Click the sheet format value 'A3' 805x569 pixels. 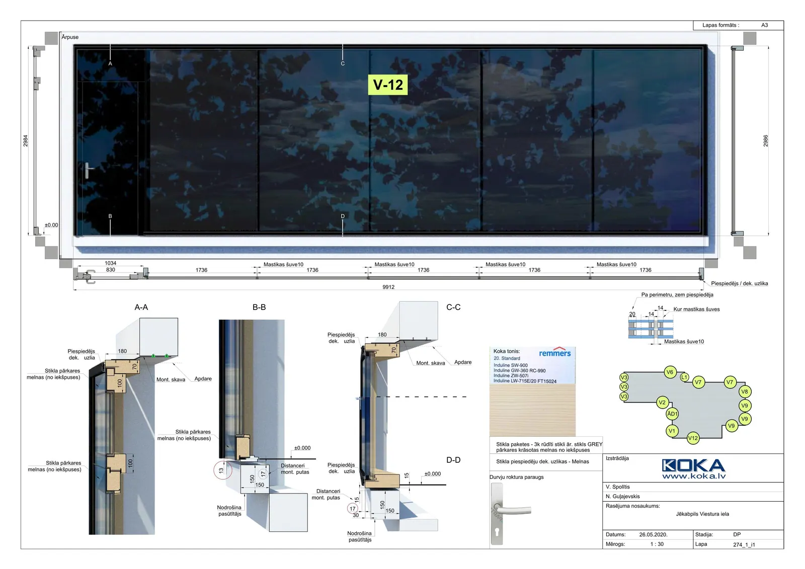click(764, 25)
